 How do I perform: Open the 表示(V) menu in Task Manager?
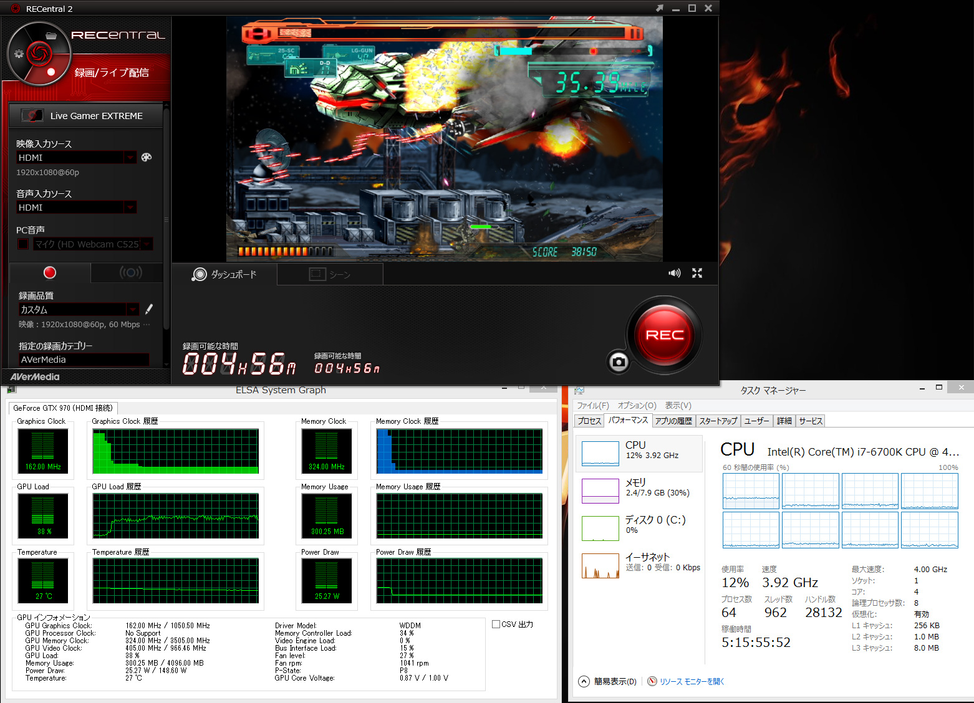point(678,405)
